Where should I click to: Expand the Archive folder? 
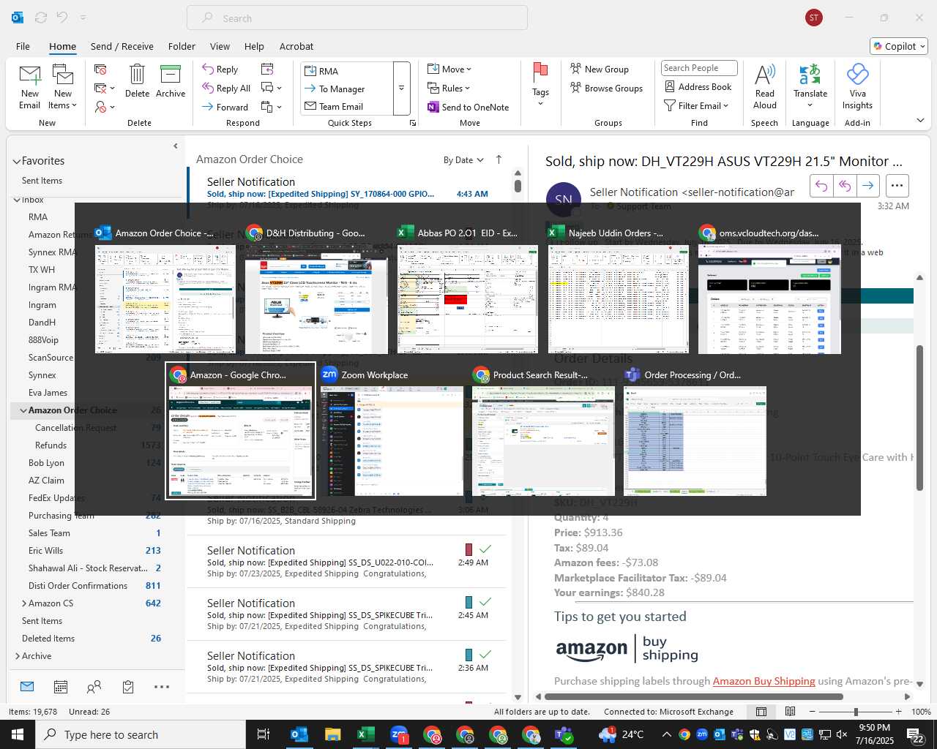17,656
